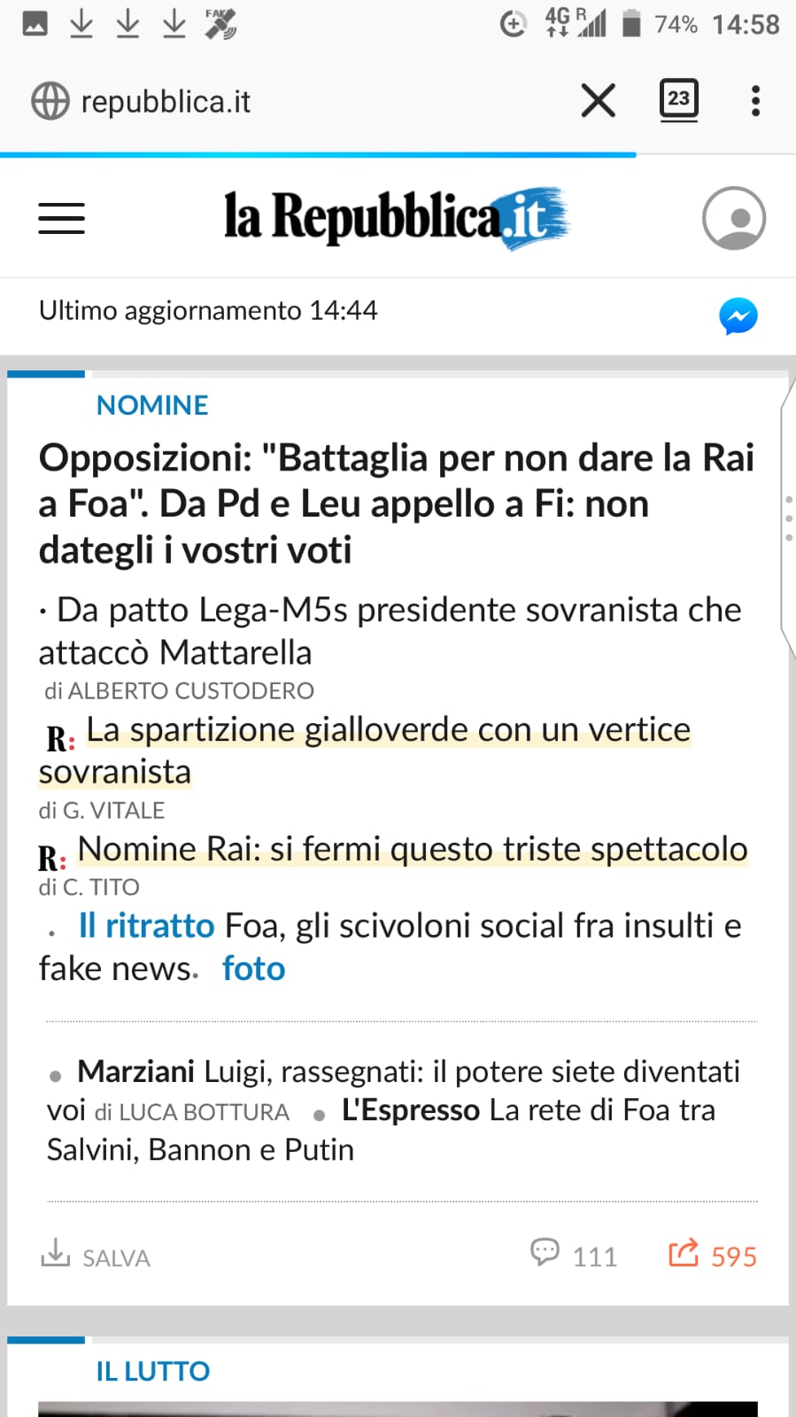The image size is (796, 1417).
Task: Open the IL LUTTO section label
Action: [152, 1372]
